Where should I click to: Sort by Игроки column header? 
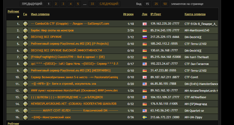(x=128, y=14)
